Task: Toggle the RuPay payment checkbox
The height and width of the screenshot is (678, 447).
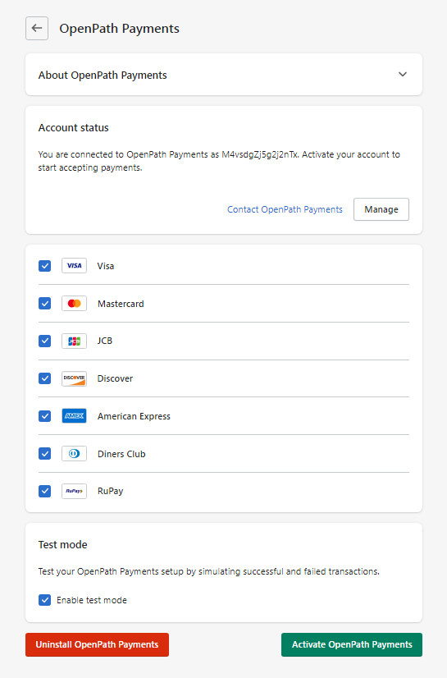Action: coord(44,491)
